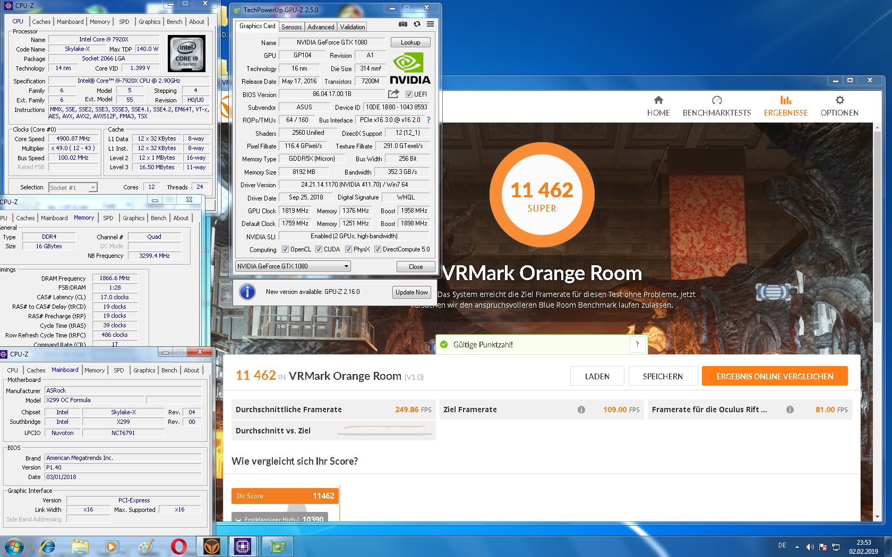This screenshot has width=892, height=557.
Task: Toggle the OpenCL checkbox
Action: coord(285,249)
